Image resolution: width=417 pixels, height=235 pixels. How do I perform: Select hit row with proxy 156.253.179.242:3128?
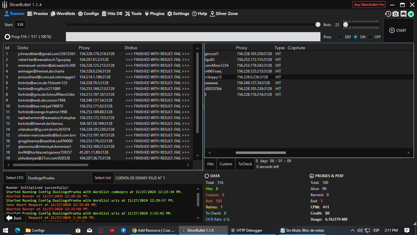pyautogui.click(x=309, y=65)
